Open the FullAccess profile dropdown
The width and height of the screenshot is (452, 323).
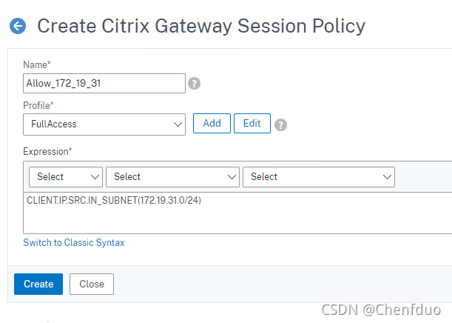pos(104,124)
